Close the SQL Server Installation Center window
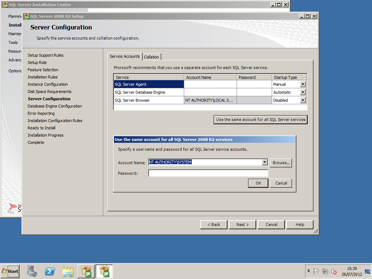Viewport: 372px width, 279px height. [286, 4]
